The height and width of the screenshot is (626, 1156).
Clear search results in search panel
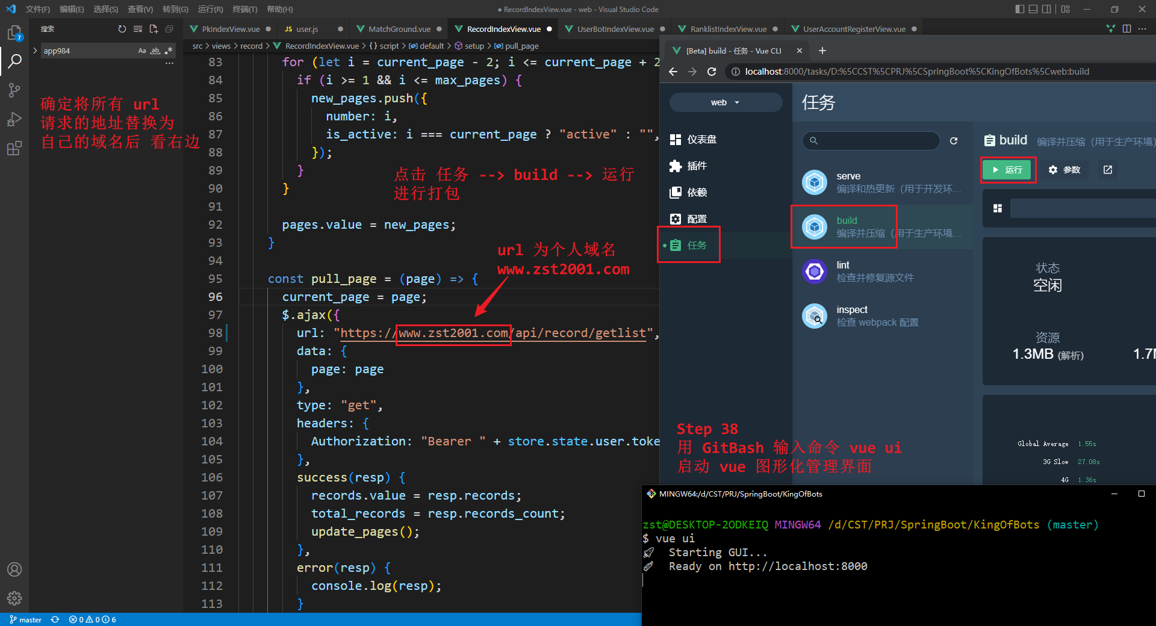138,29
